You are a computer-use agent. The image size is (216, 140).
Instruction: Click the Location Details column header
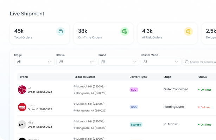tap(85, 77)
